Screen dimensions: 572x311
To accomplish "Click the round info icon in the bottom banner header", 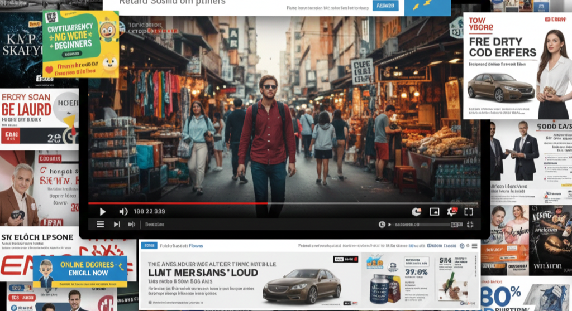I will tap(462, 246).
